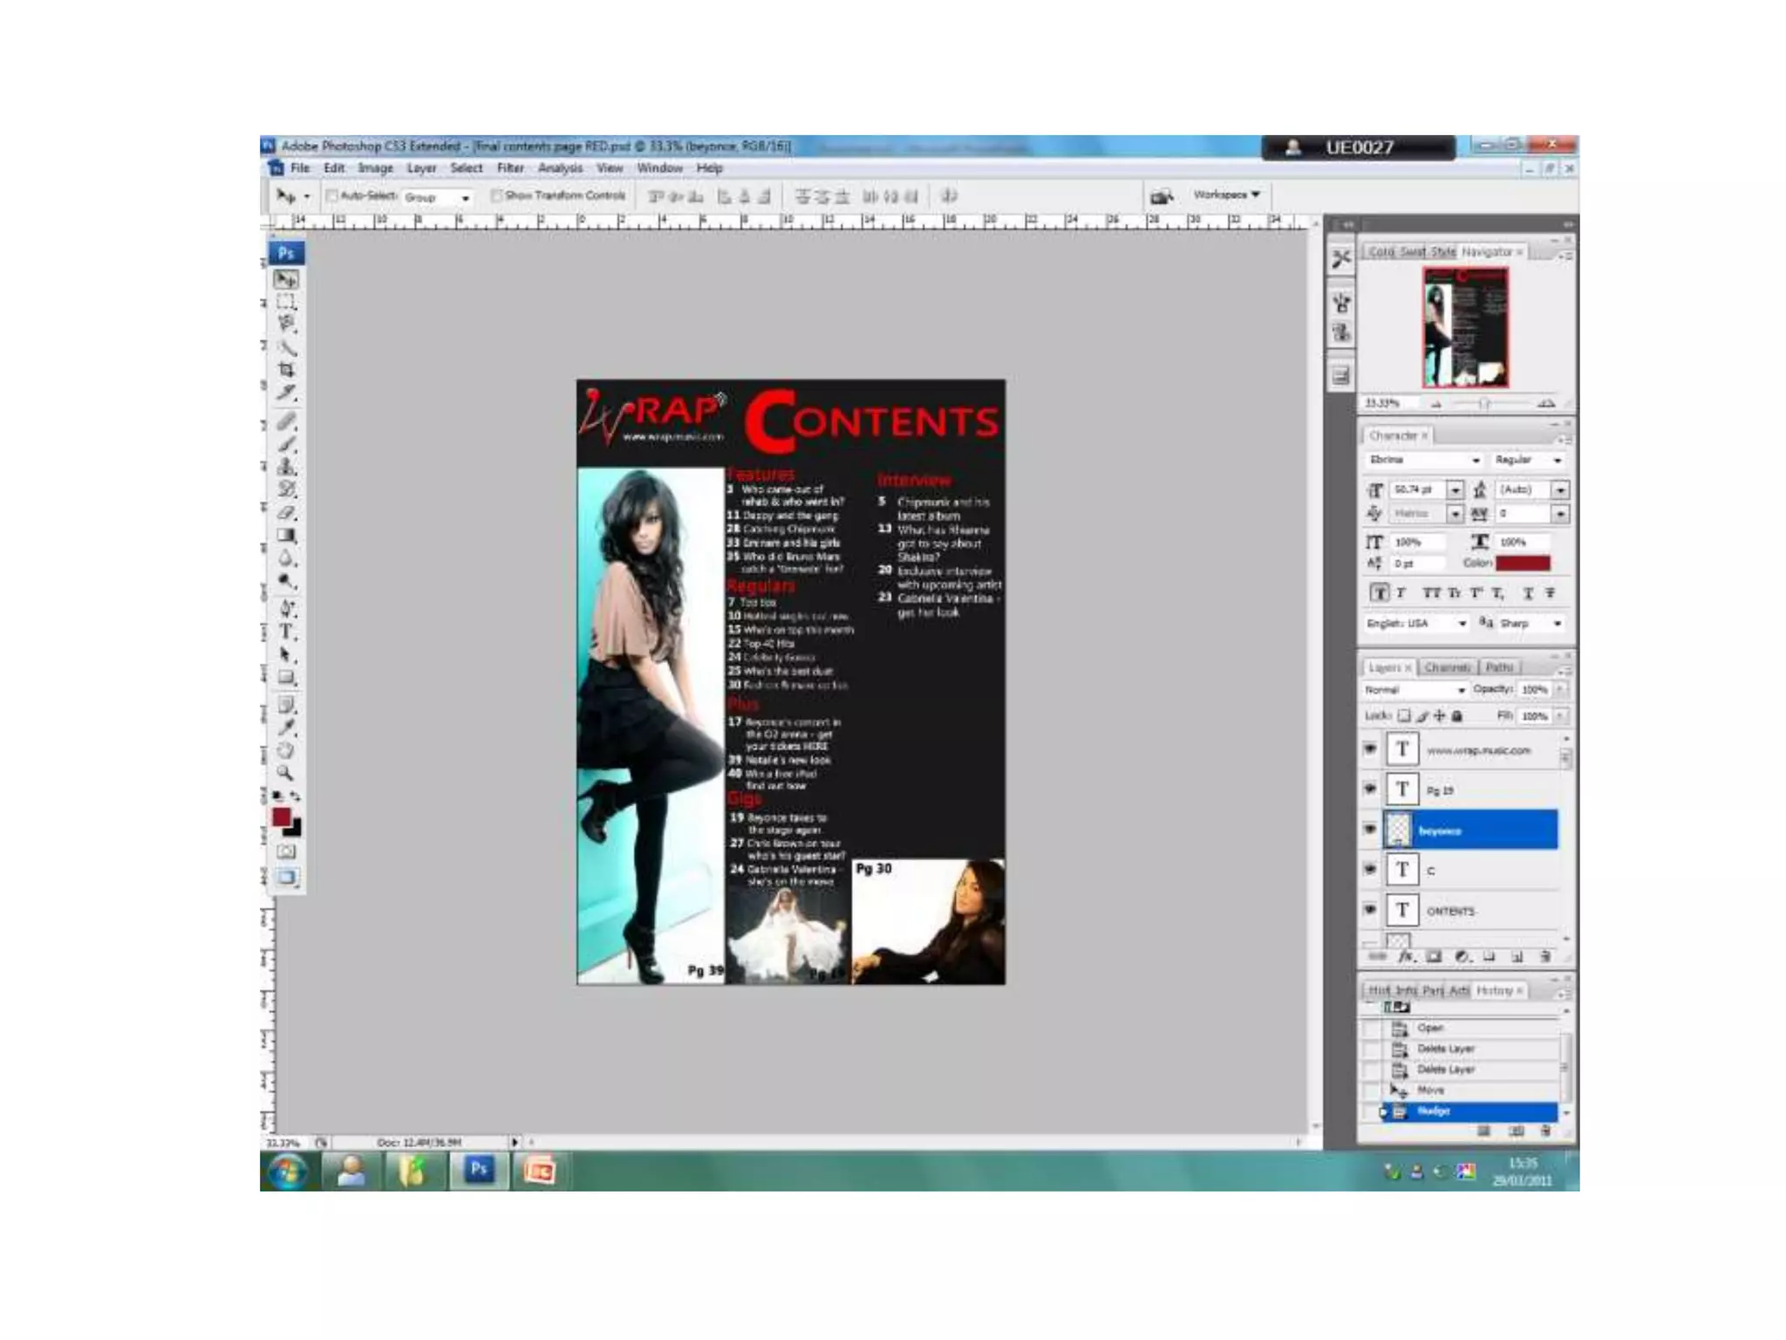Open the Analysis menu
The width and height of the screenshot is (1786, 1340).
pyautogui.click(x=560, y=167)
